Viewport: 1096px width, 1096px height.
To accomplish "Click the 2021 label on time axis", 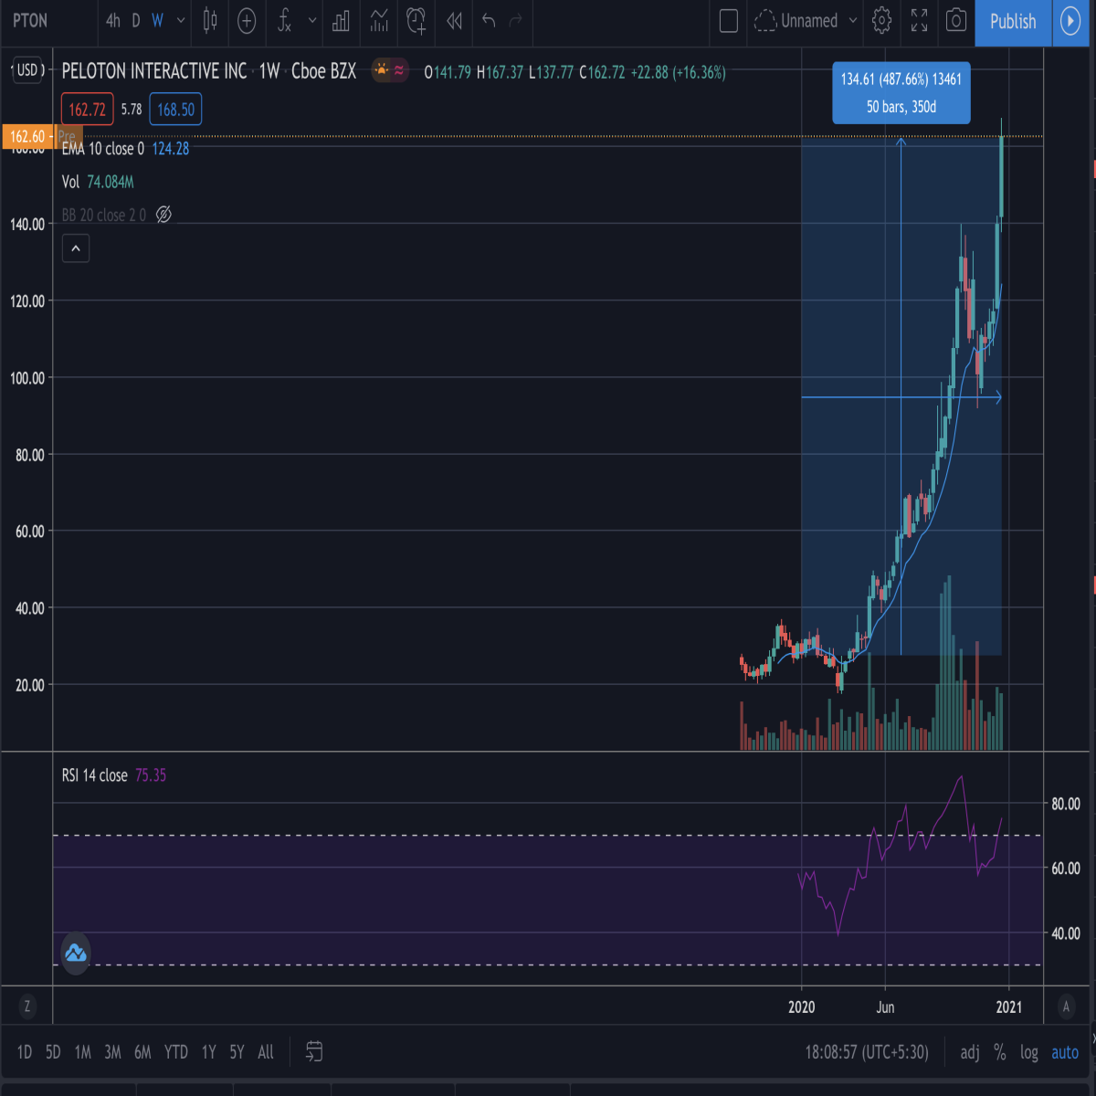I will (1008, 1006).
